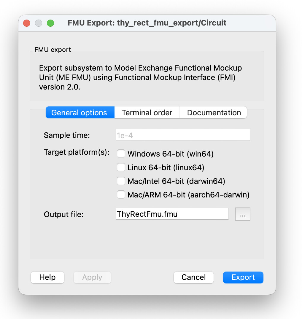This screenshot has width=302, height=319.
Task: Click the Windows 64-bit (win64) label
Action: point(171,154)
